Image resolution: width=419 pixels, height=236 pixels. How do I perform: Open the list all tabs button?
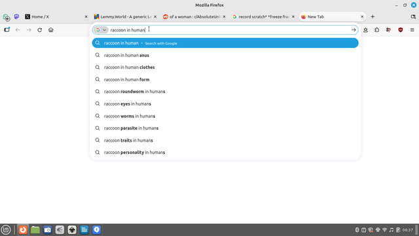pyautogui.click(x=413, y=16)
